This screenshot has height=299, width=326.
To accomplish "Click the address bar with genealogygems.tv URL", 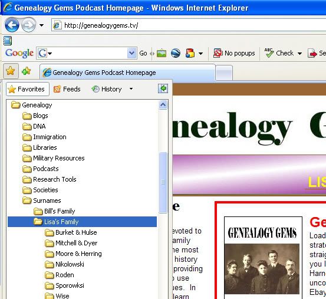I will click(x=189, y=25).
